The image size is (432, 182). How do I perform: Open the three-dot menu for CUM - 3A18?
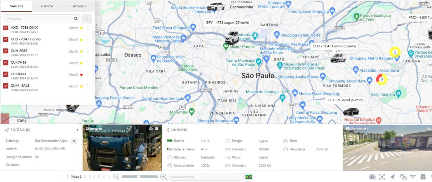(x=88, y=86)
